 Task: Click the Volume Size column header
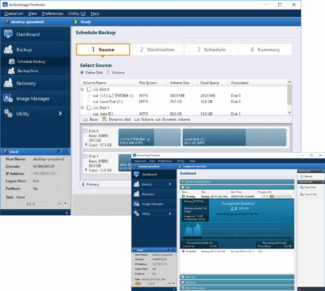179,82
